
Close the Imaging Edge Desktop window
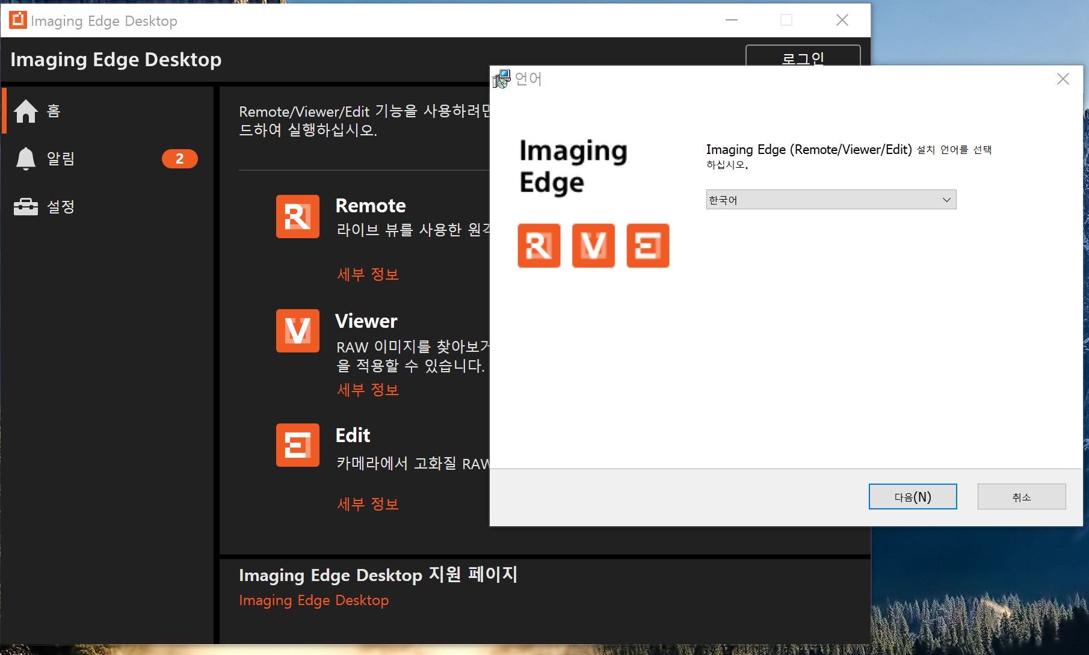(842, 20)
